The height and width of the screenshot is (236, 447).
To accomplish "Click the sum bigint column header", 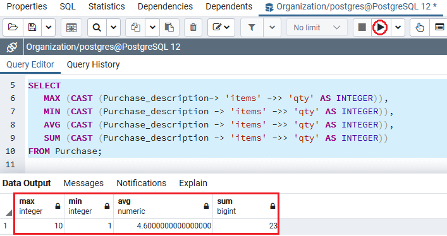I will (x=245, y=206).
